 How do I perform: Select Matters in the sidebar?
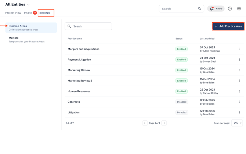(x=31, y=40)
